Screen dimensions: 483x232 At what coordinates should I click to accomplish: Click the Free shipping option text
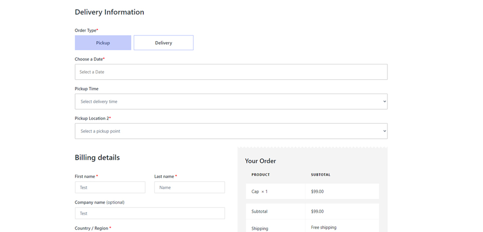[324, 227]
